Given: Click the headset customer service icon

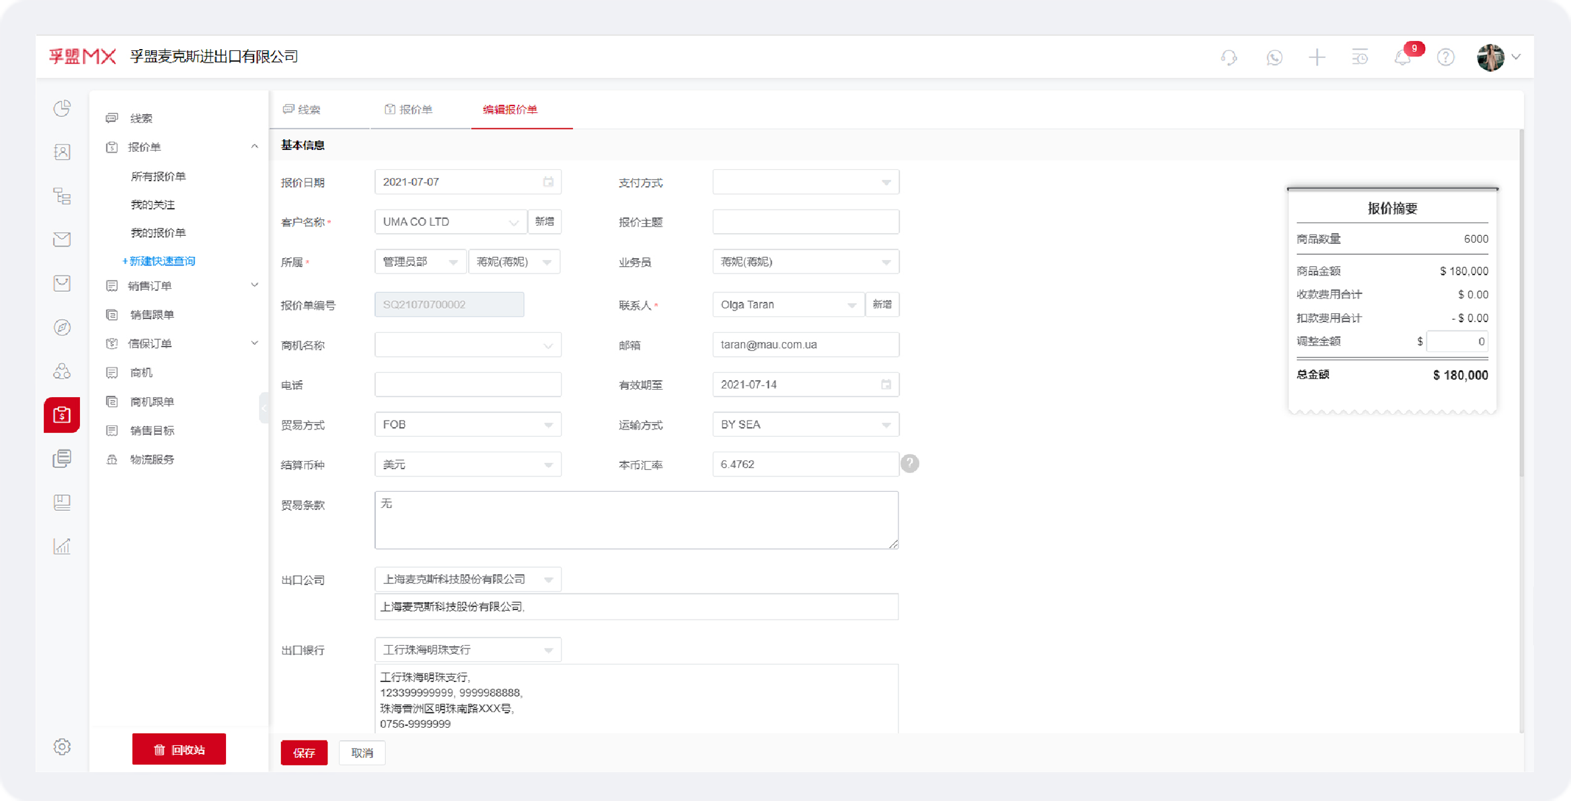Looking at the screenshot, I should pos(1228,57).
